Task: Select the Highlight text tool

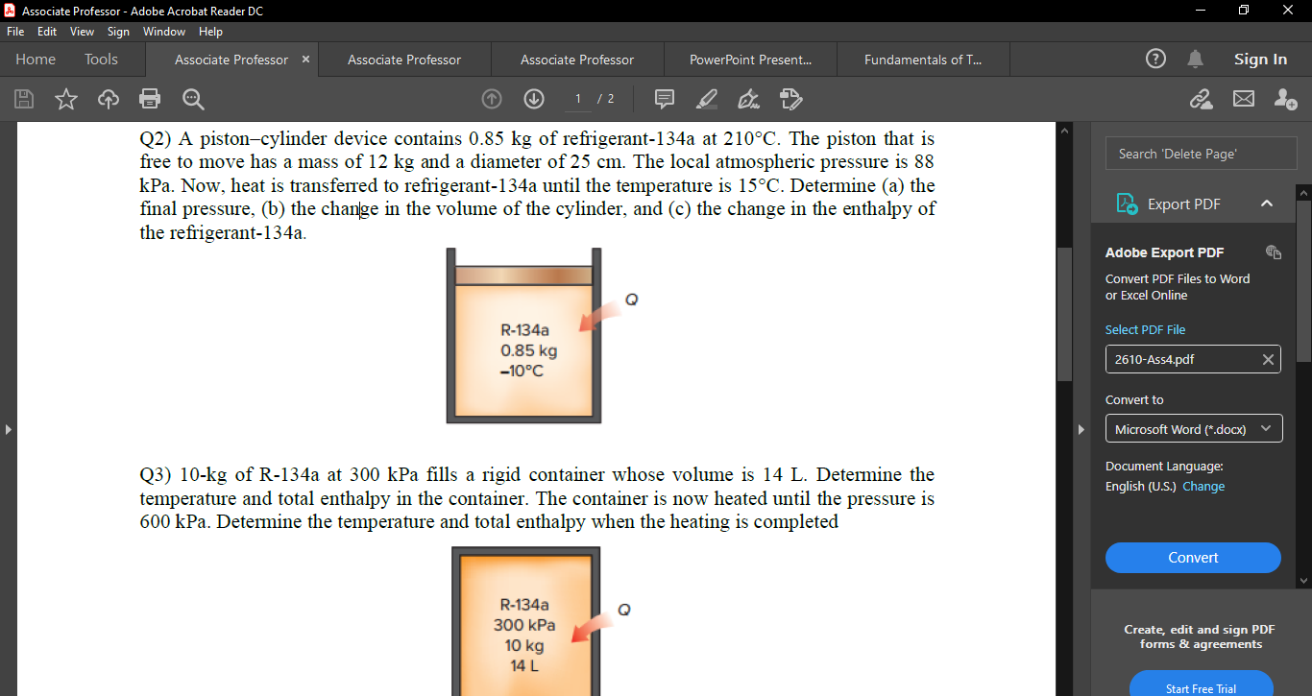Action: click(707, 99)
